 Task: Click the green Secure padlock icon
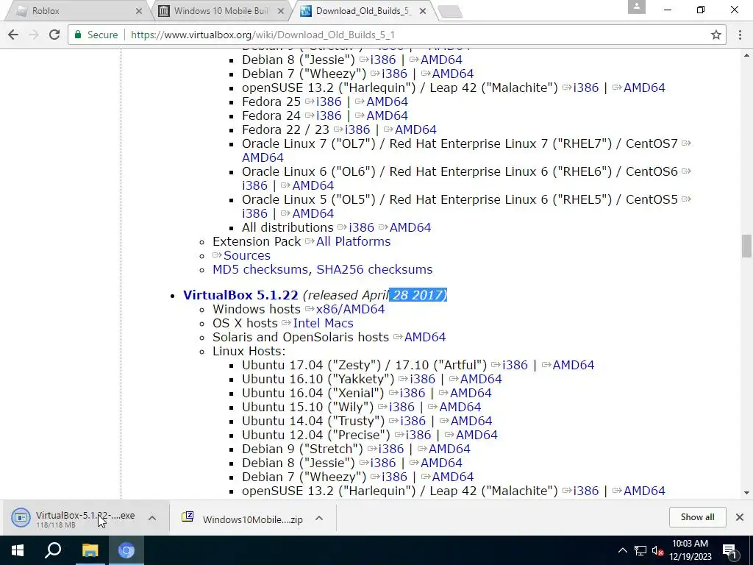tap(77, 35)
